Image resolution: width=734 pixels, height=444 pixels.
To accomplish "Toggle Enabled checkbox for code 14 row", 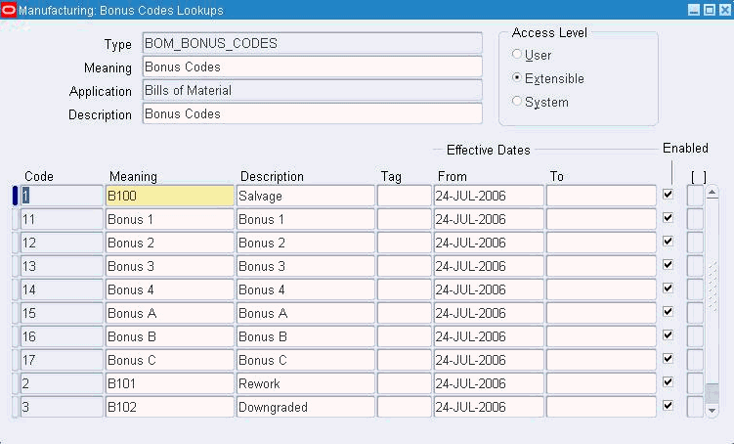I will [668, 289].
